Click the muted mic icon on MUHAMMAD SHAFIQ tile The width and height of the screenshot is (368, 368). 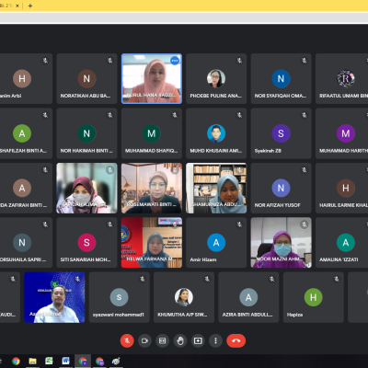click(x=175, y=115)
